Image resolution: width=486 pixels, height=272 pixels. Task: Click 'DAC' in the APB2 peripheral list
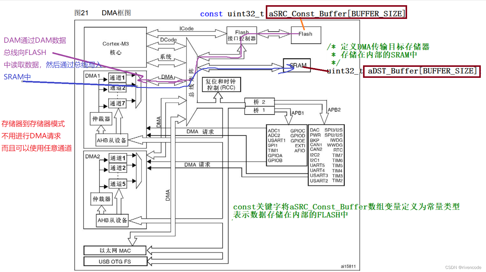click(x=314, y=130)
